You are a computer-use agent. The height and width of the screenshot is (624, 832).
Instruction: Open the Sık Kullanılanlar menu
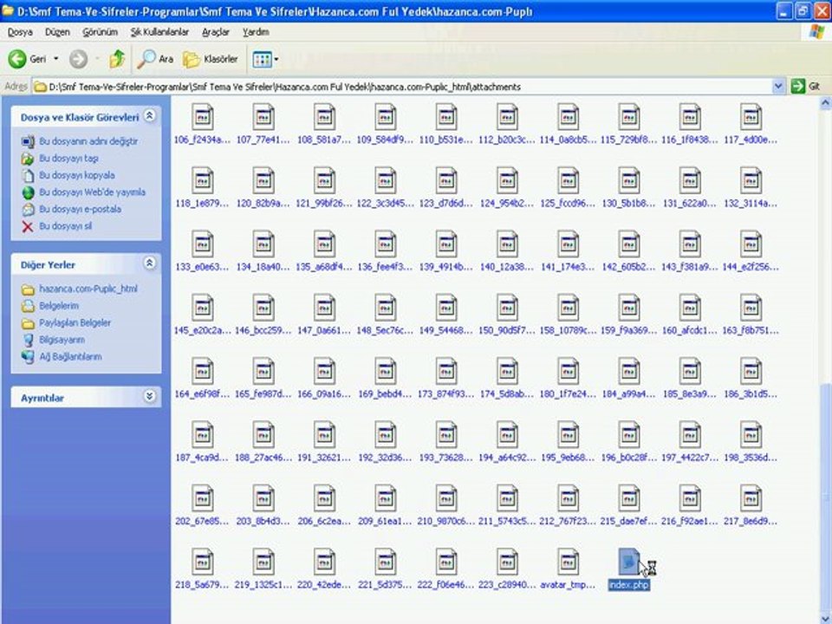click(159, 32)
